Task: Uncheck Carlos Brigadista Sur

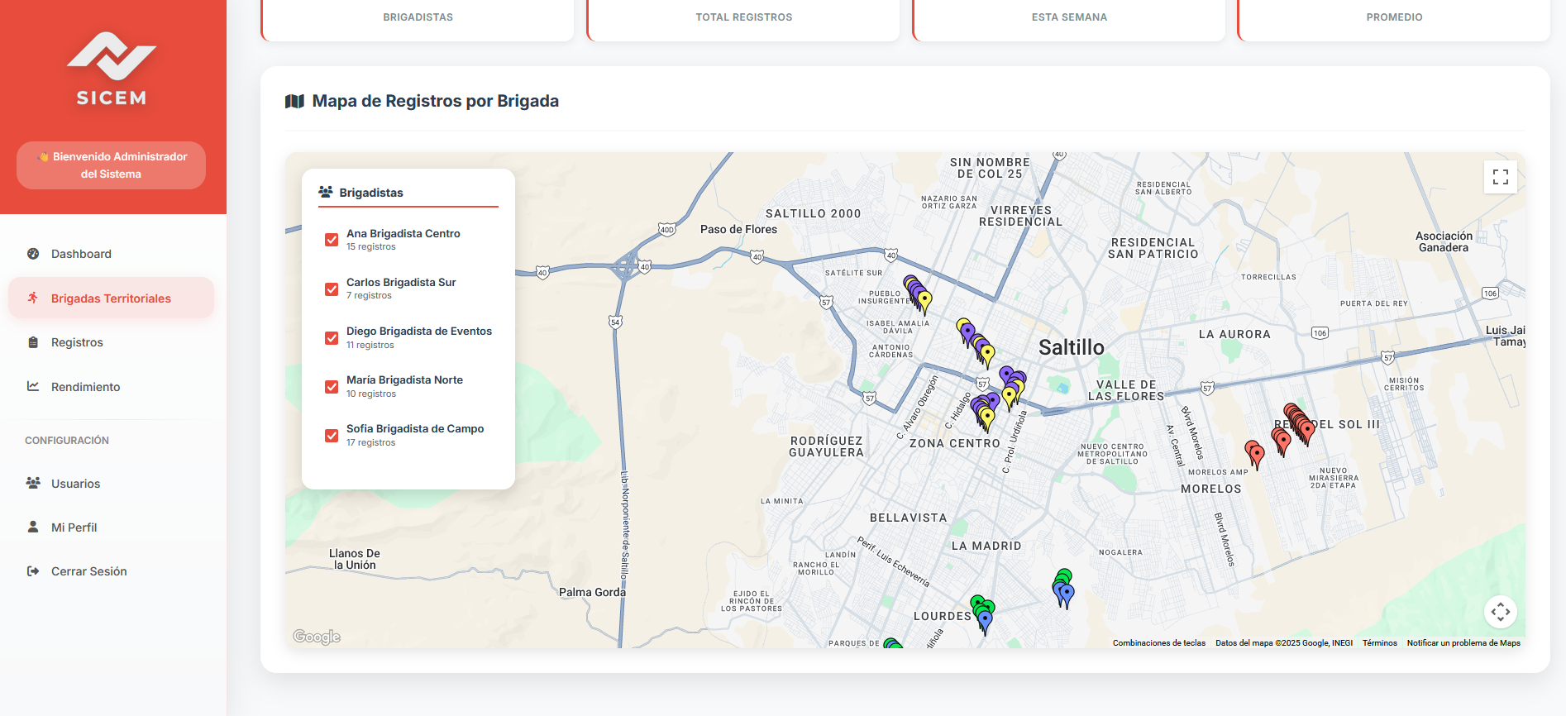Action: click(332, 289)
